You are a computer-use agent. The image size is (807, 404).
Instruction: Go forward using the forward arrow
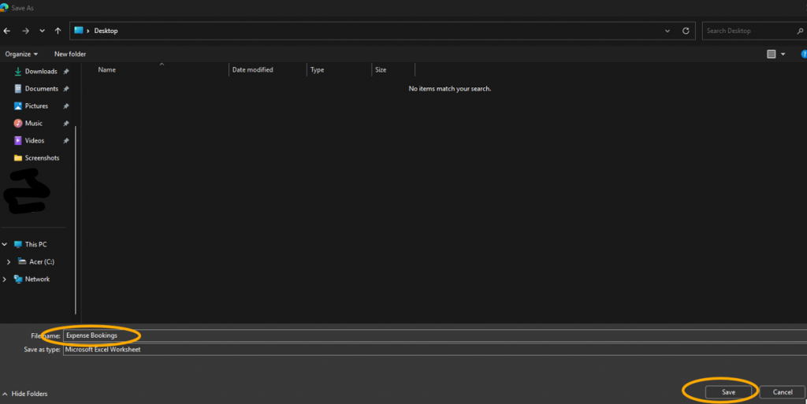tap(25, 31)
